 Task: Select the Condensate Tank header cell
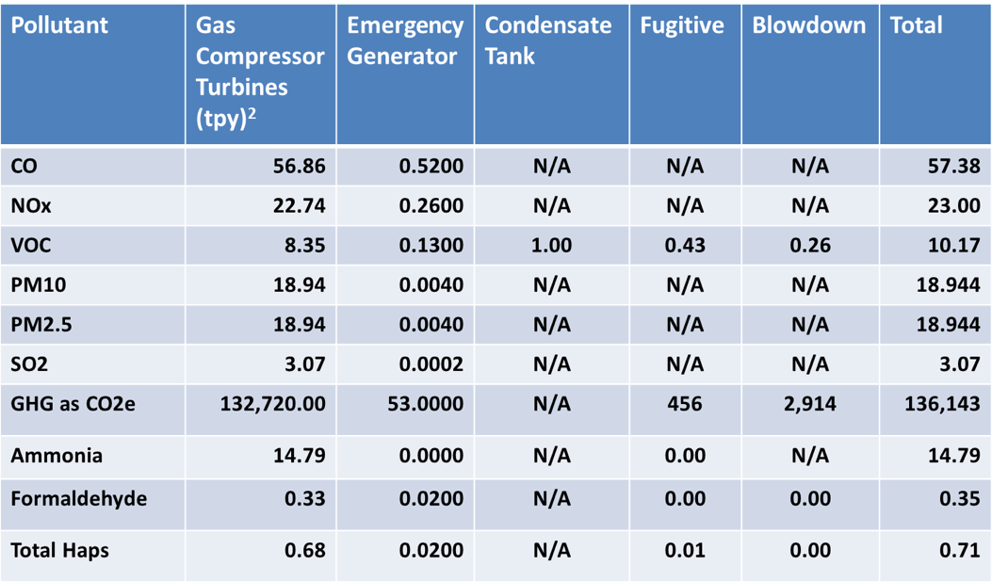point(547,40)
